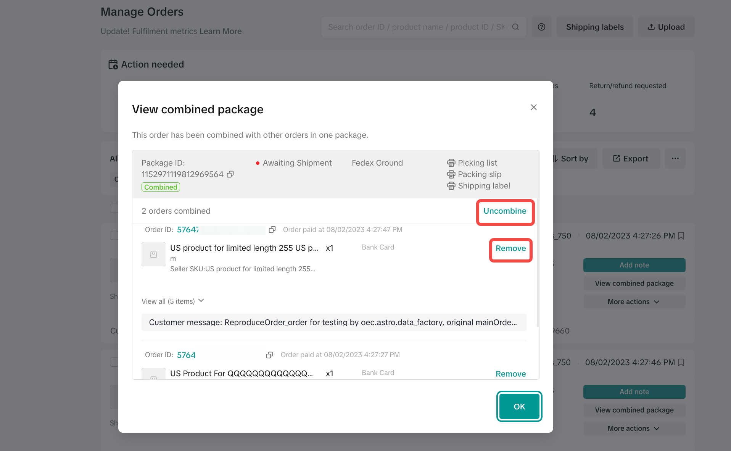Copy the second order ID 5764
This screenshot has height=451, width=731.
pos(269,355)
